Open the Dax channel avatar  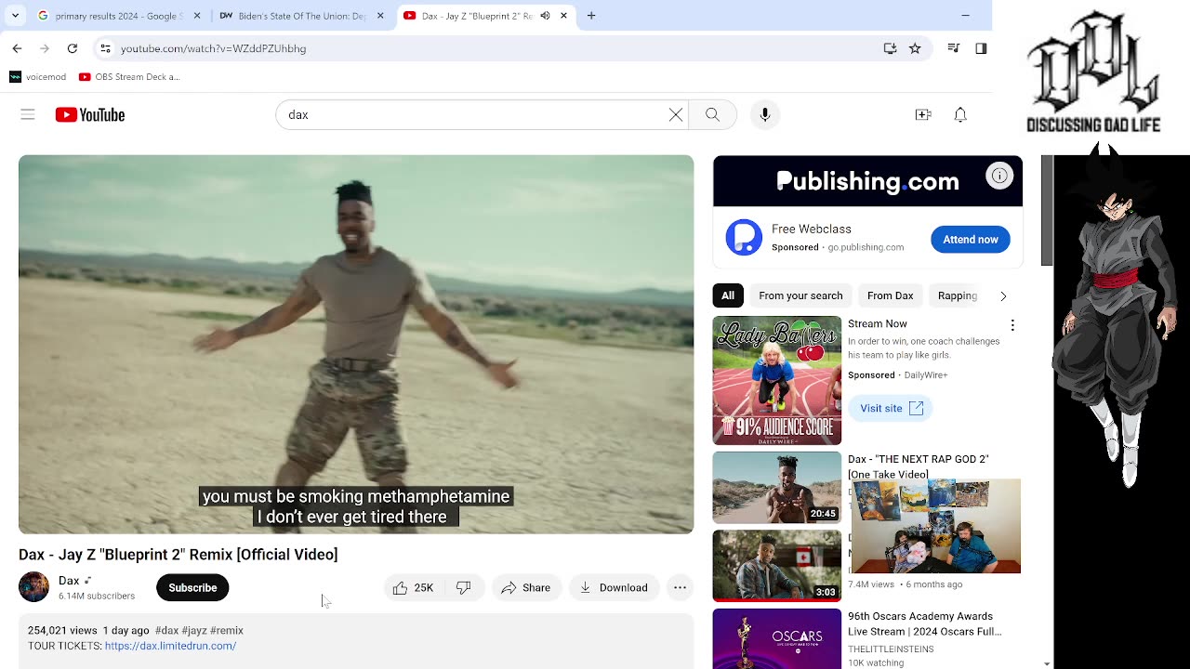click(x=33, y=587)
